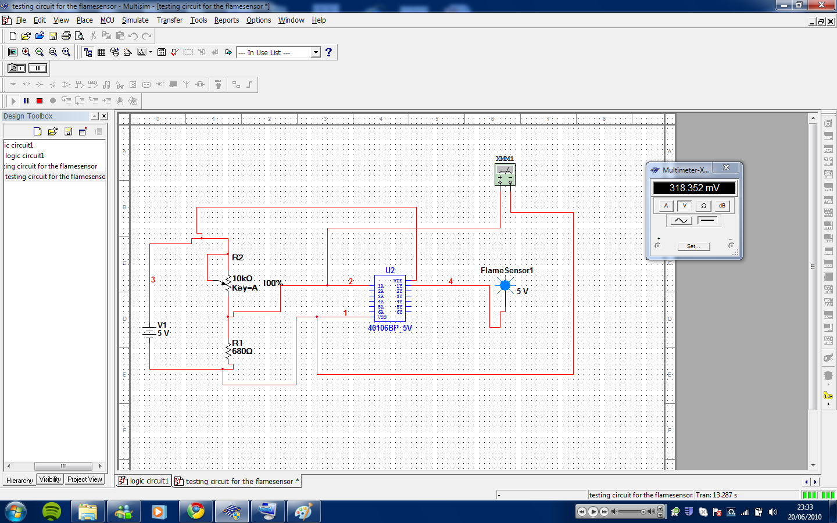
Task: Zoom in with the red magnifier icon
Action: coord(26,52)
